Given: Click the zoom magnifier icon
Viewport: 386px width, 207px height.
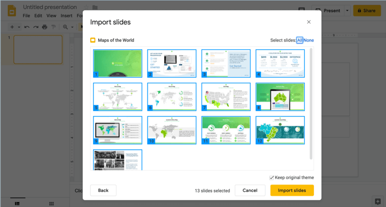Looking at the screenshot, I should point(65,27).
